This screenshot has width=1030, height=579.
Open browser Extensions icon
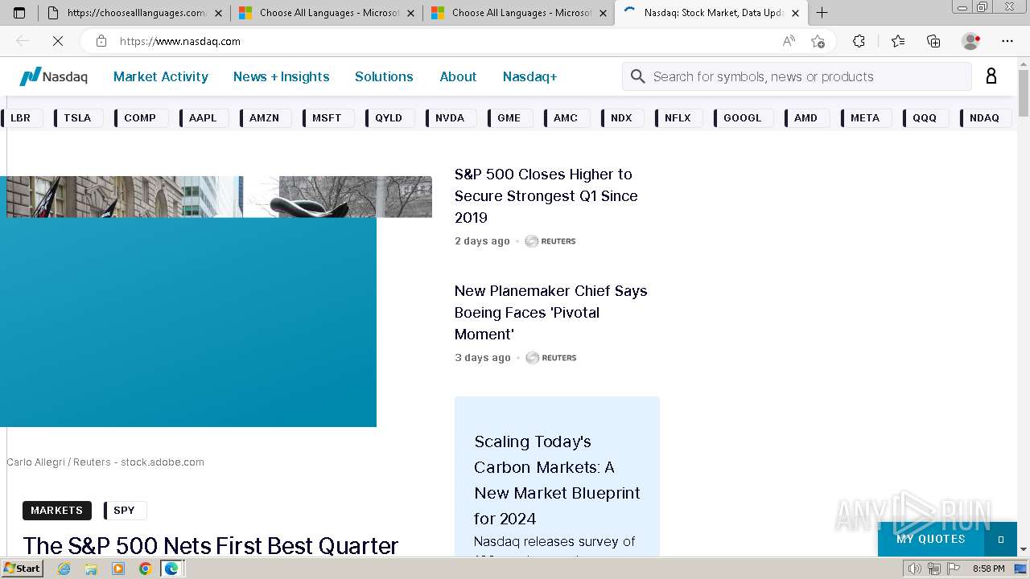coord(859,41)
